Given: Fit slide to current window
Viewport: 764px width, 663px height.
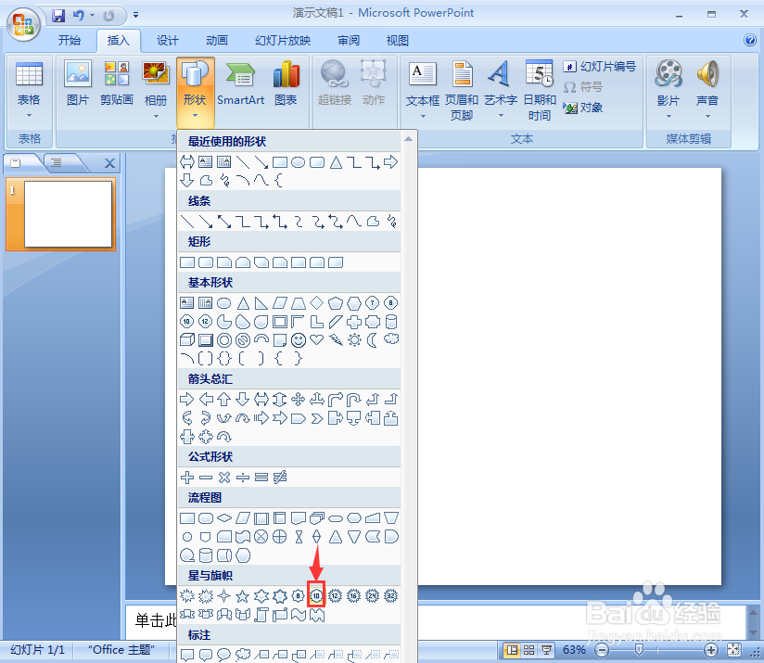Looking at the screenshot, I should [x=733, y=650].
